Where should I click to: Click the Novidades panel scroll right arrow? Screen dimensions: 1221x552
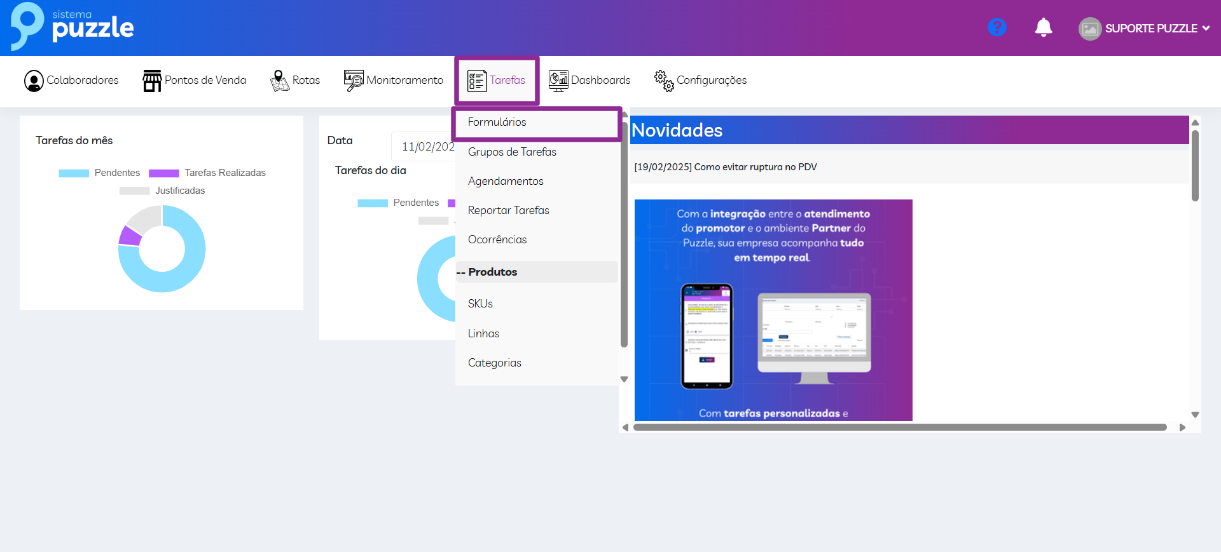tap(1182, 427)
